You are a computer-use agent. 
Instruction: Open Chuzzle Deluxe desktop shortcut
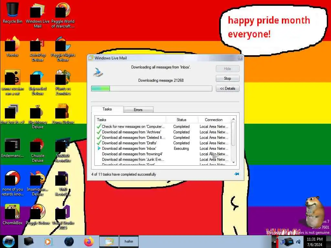[x=37, y=150]
